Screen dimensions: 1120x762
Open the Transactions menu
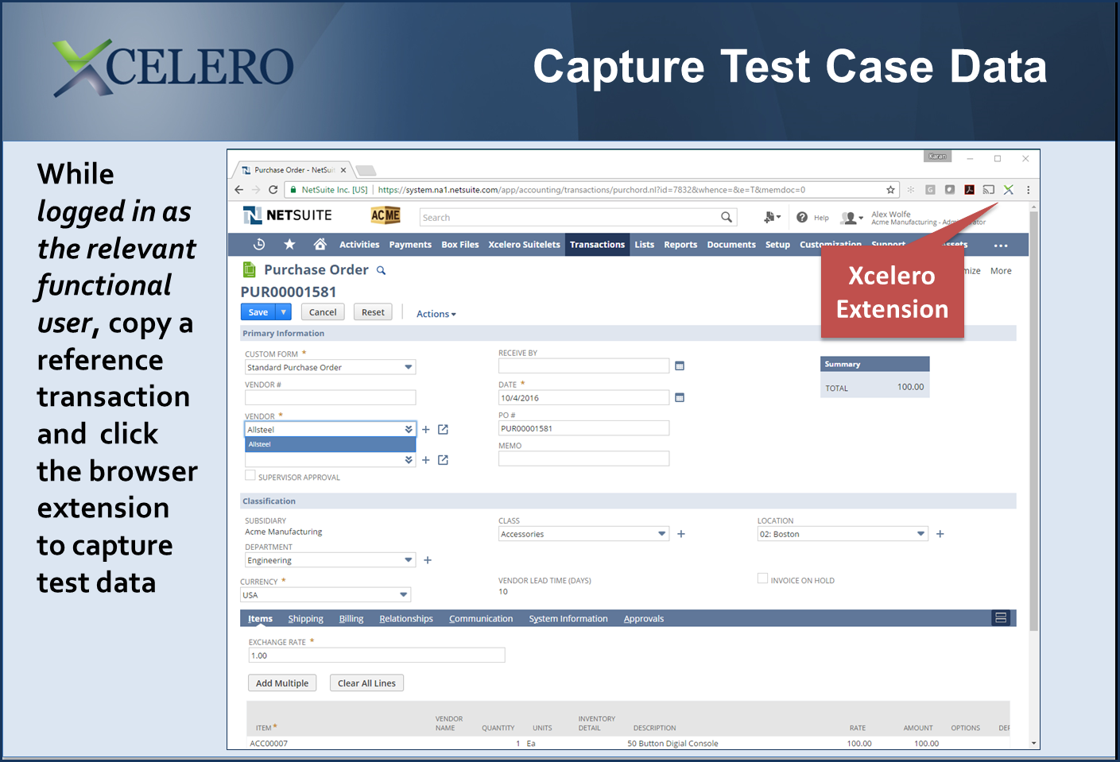597,245
